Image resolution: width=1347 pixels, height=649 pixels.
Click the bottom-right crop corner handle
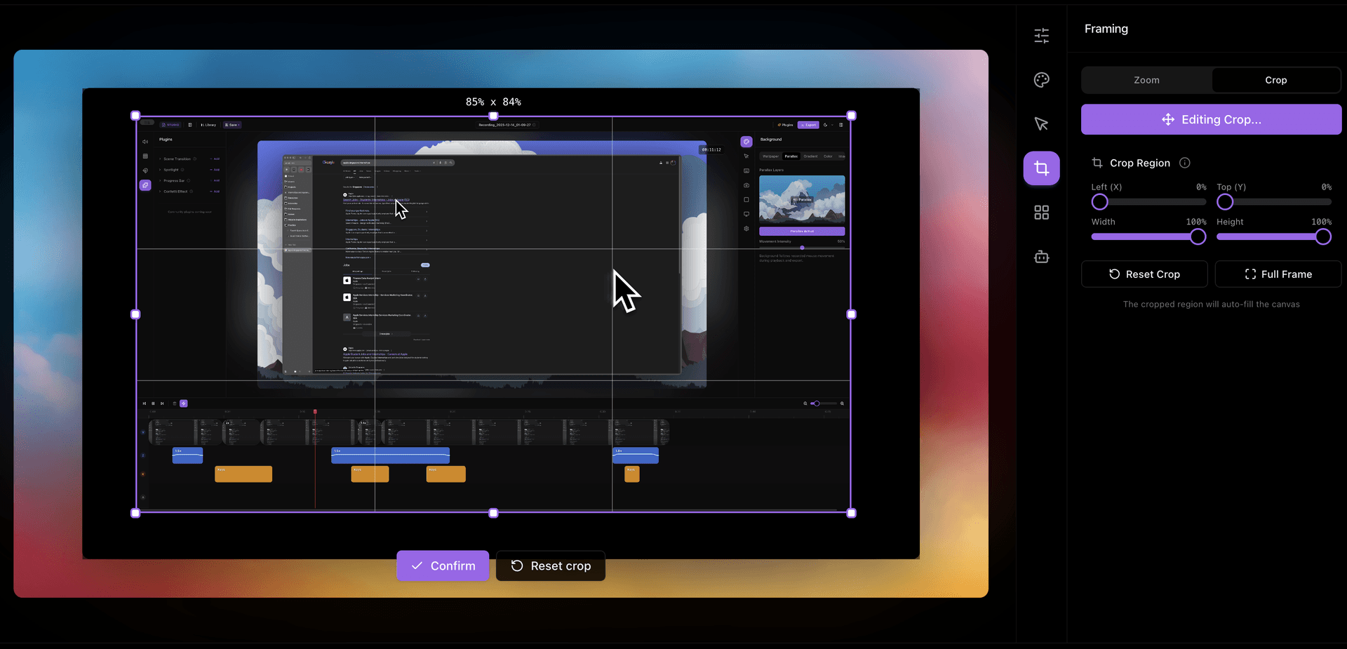pos(851,513)
